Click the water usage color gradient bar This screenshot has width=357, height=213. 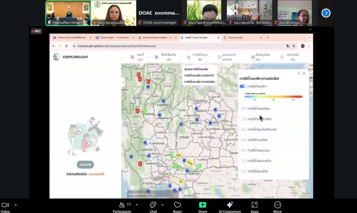click(273, 97)
